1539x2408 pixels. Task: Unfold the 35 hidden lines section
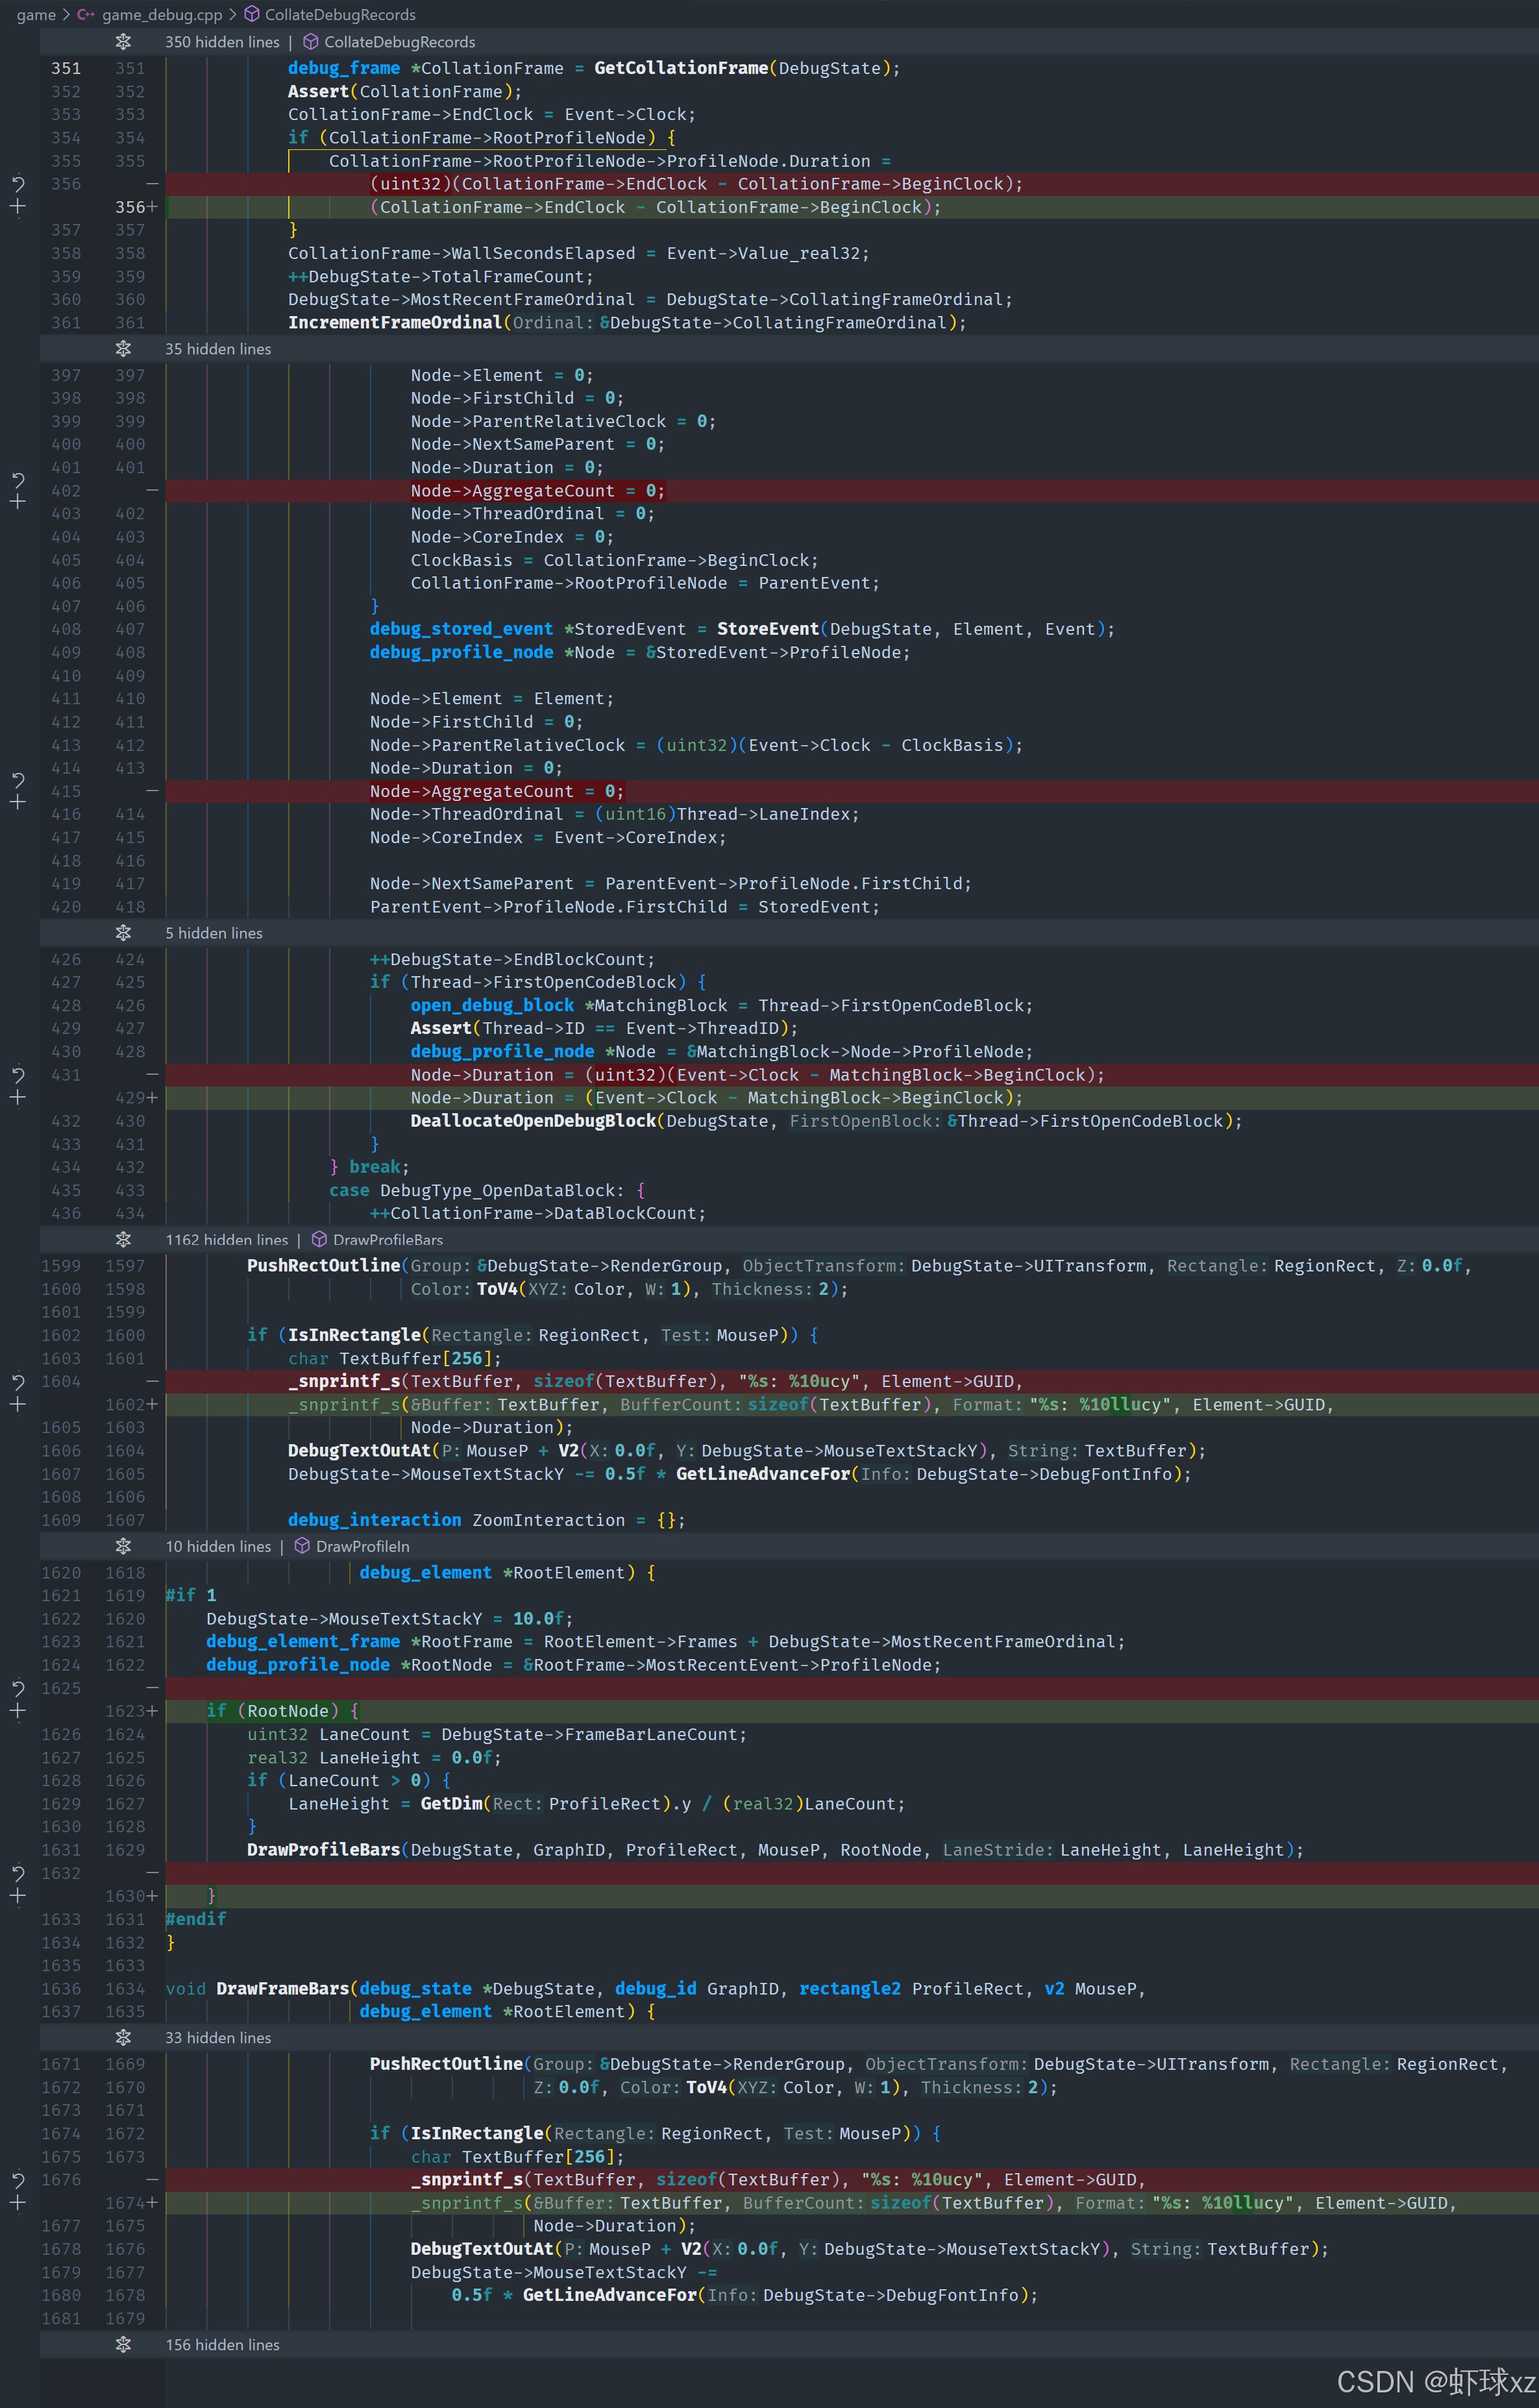pyautogui.click(x=123, y=349)
